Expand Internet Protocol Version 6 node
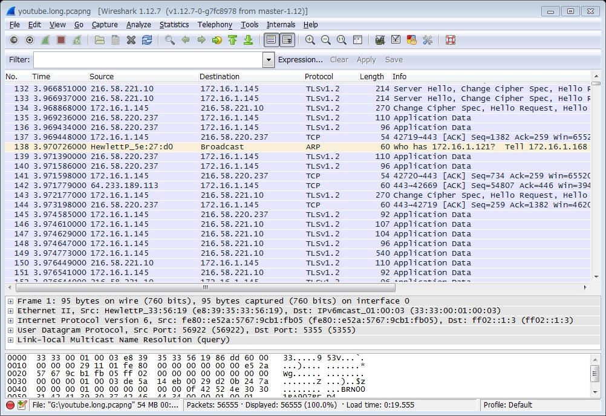This screenshot has height=416, width=606. 10,320
